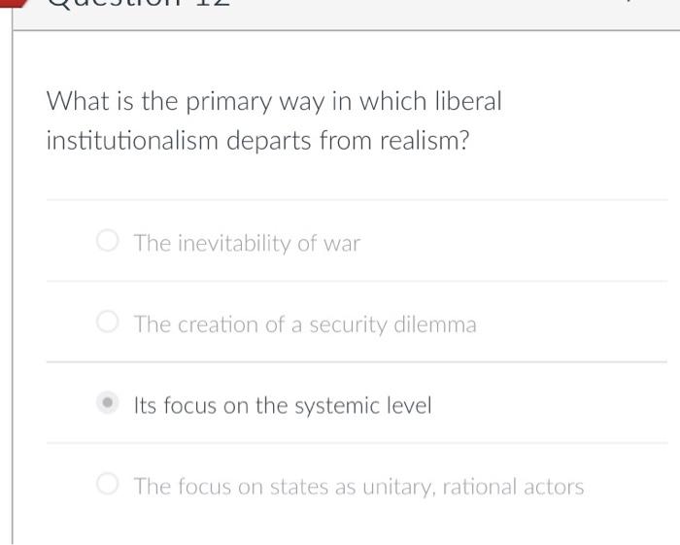Click the word 'war' in the first option
The height and width of the screenshot is (545, 680).
(342, 244)
